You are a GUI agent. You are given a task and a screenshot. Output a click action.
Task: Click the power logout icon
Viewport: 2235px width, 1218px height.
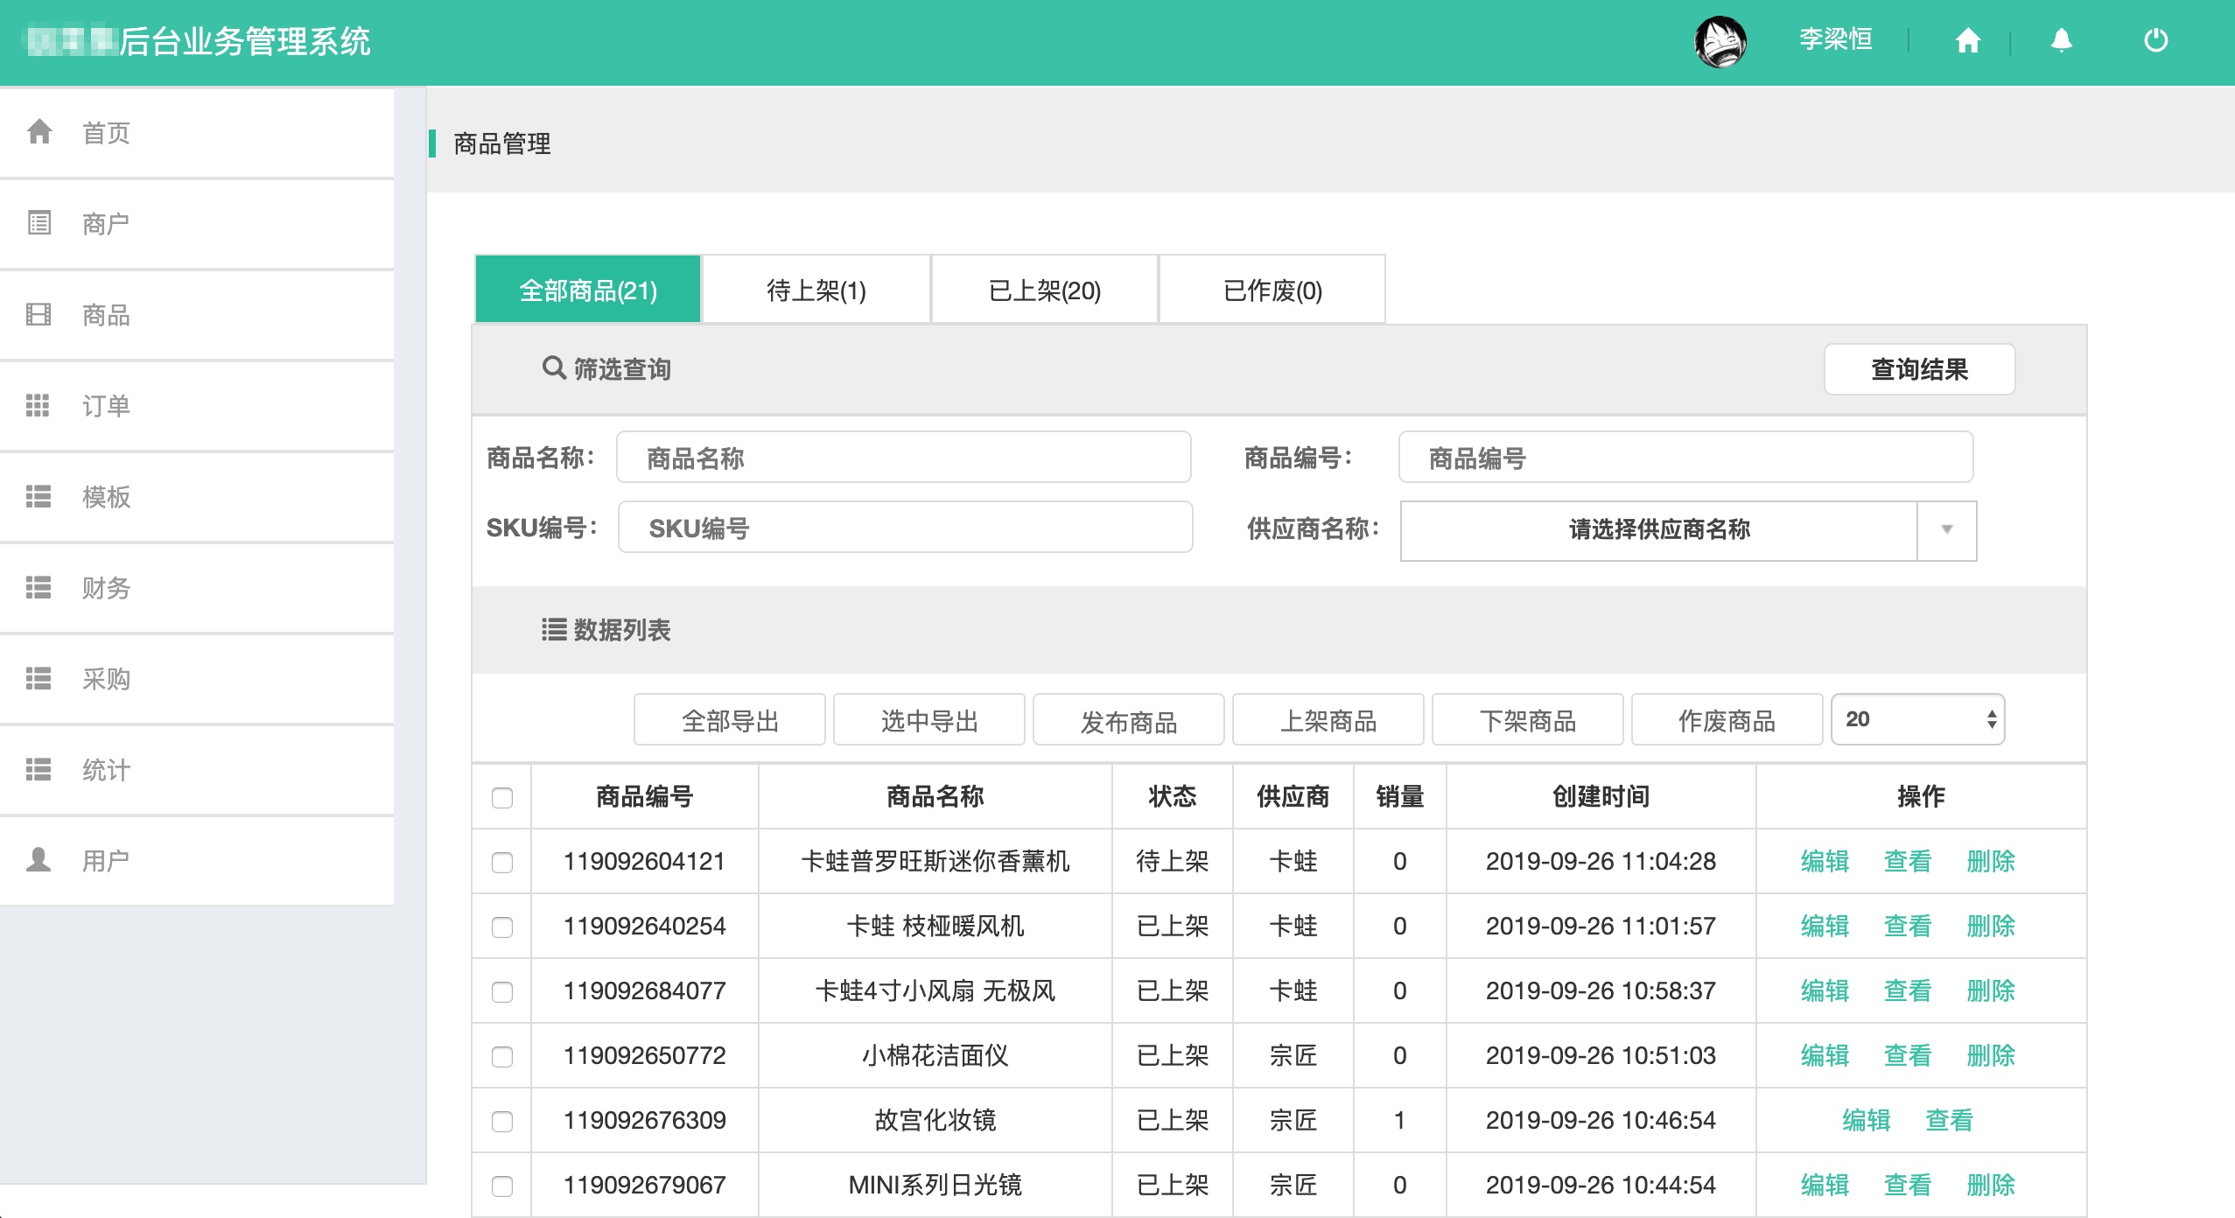point(2156,40)
